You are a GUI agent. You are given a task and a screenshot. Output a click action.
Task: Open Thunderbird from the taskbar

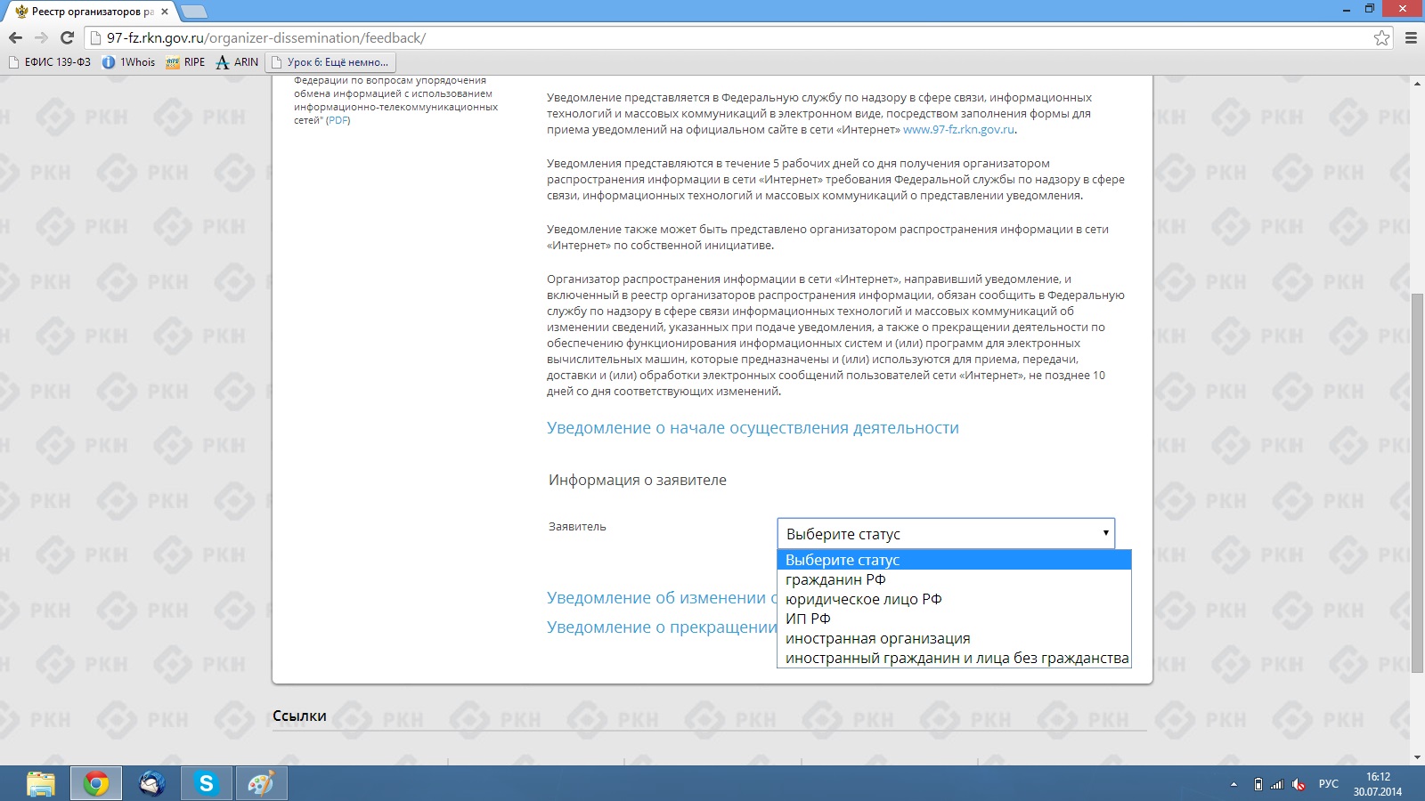click(152, 783)
